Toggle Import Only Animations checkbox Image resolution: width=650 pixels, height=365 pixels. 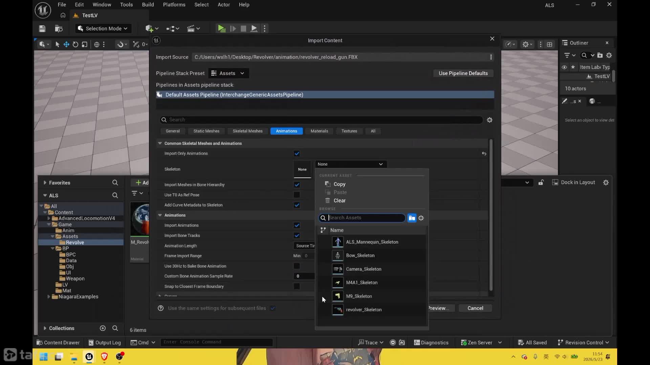coord(297,154)
